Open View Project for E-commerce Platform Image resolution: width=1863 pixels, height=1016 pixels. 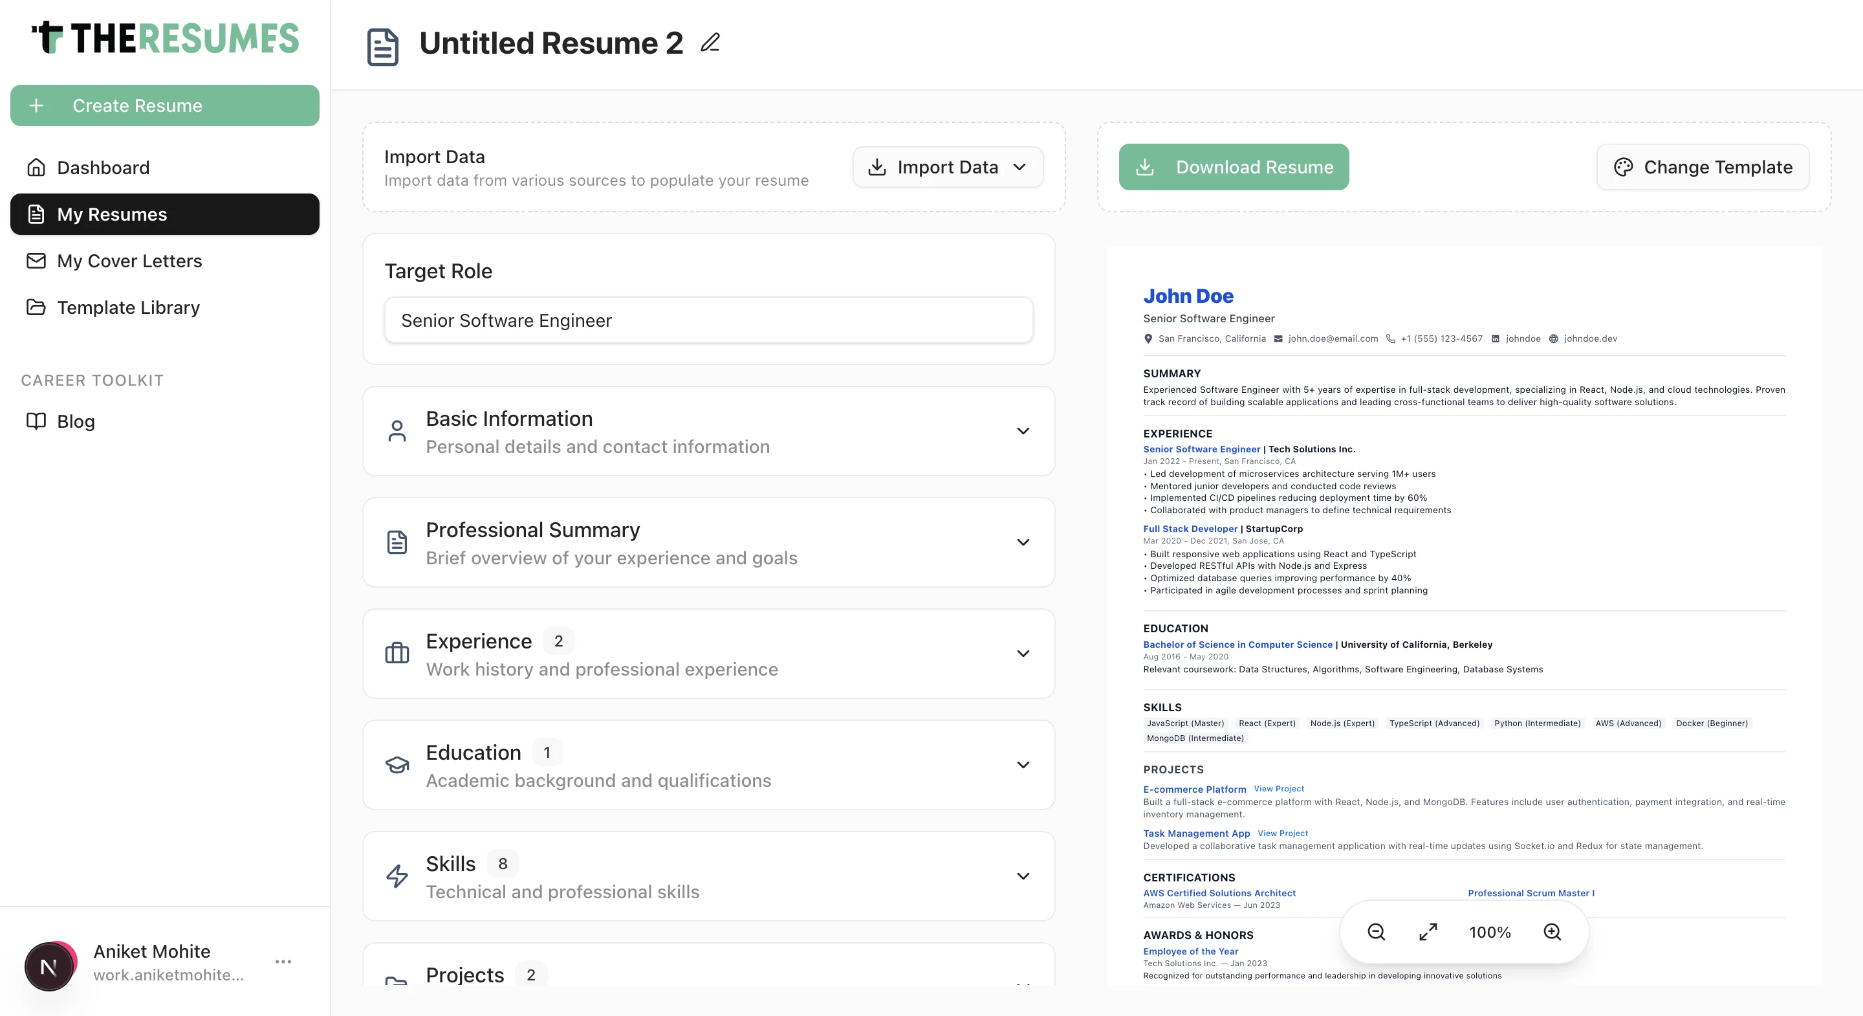[x=1279, y=789]
